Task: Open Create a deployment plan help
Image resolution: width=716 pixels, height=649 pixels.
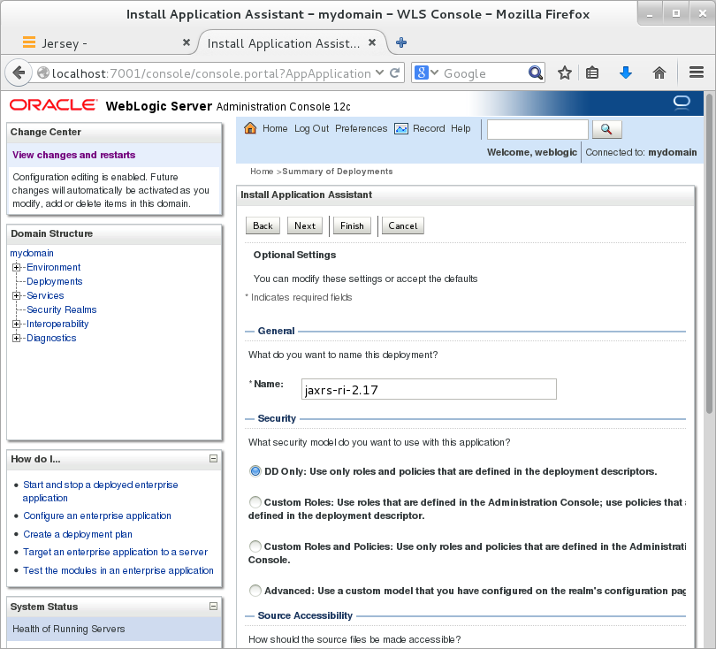Action: [x=78, y=534]
